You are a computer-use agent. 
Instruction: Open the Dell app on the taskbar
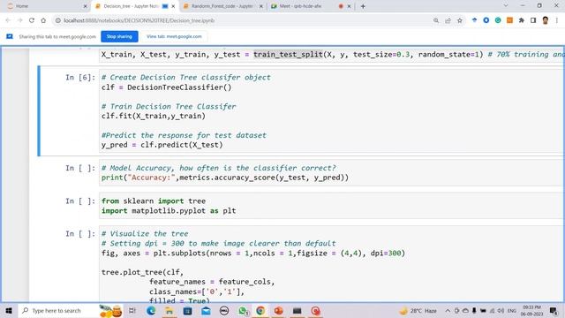pyautogui.click(x=224, y=310)
